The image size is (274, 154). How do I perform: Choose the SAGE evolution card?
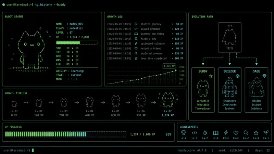pyautogui.click(x=256, y=90)
